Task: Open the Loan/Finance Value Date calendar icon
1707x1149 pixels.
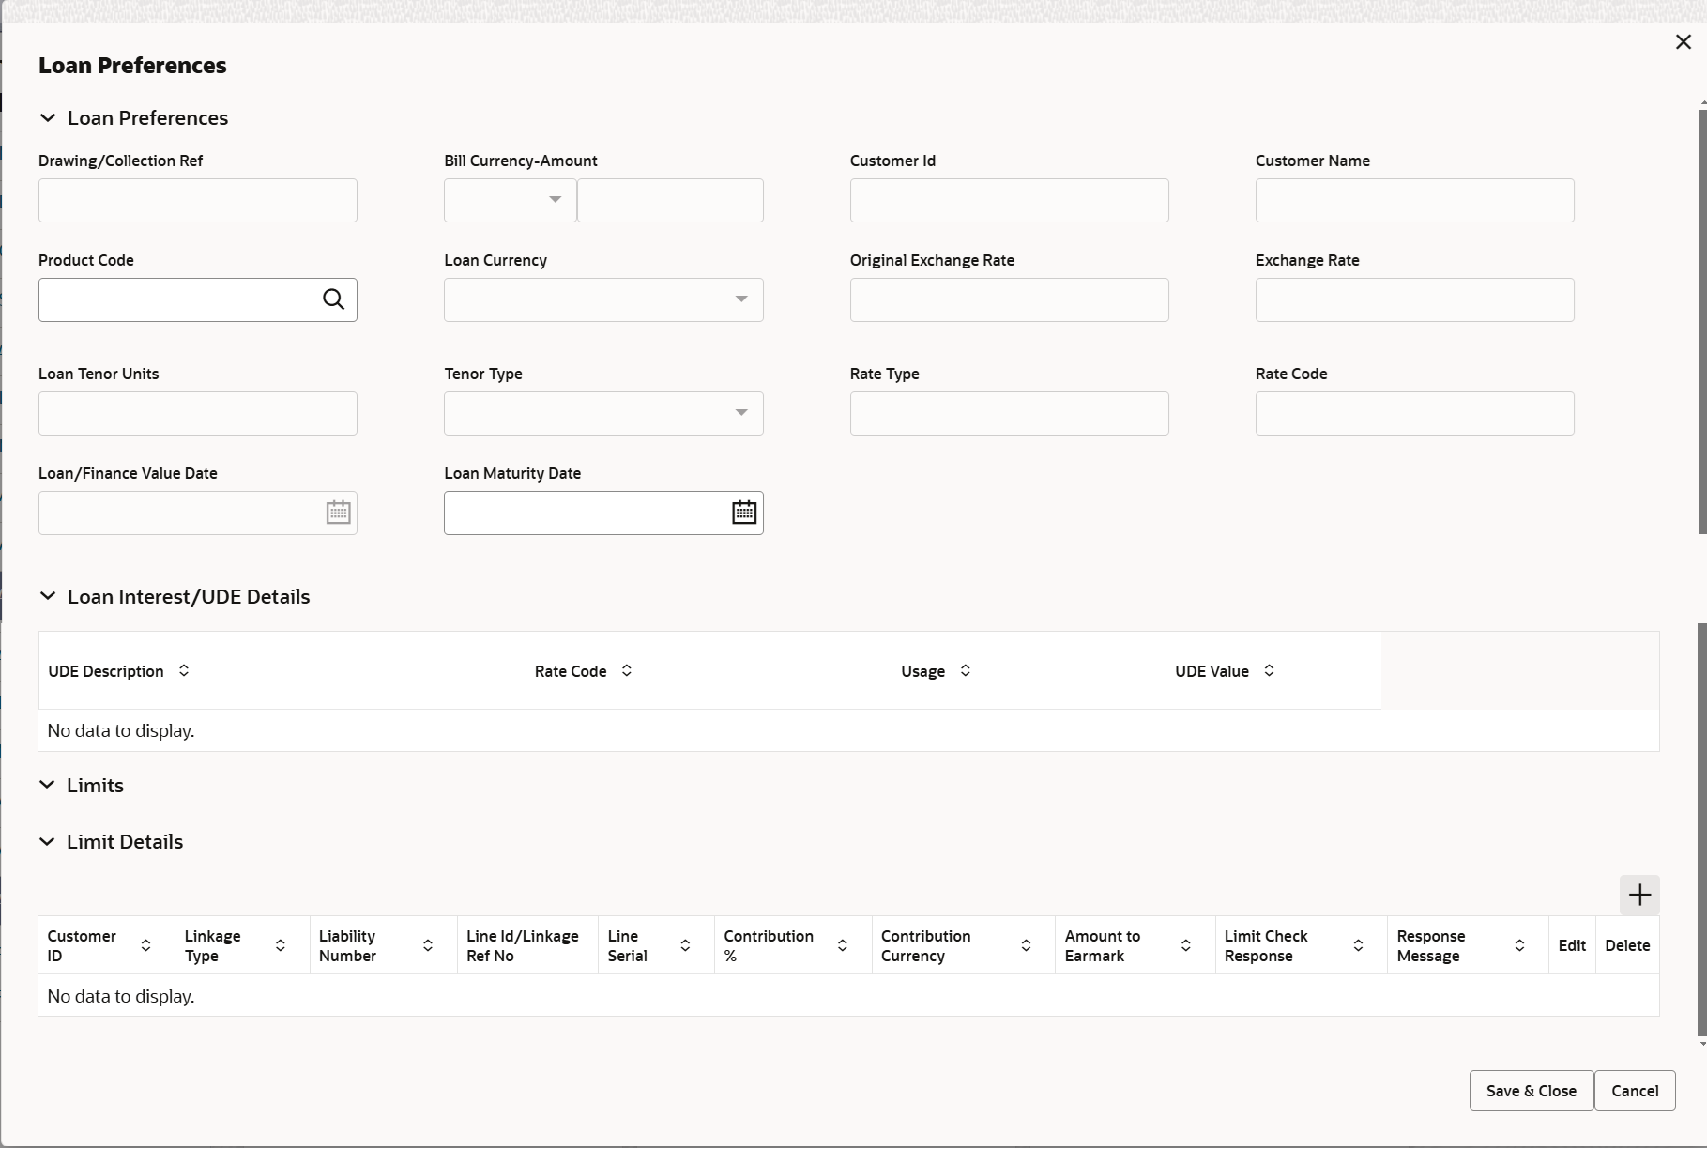Action: point(339,513)
